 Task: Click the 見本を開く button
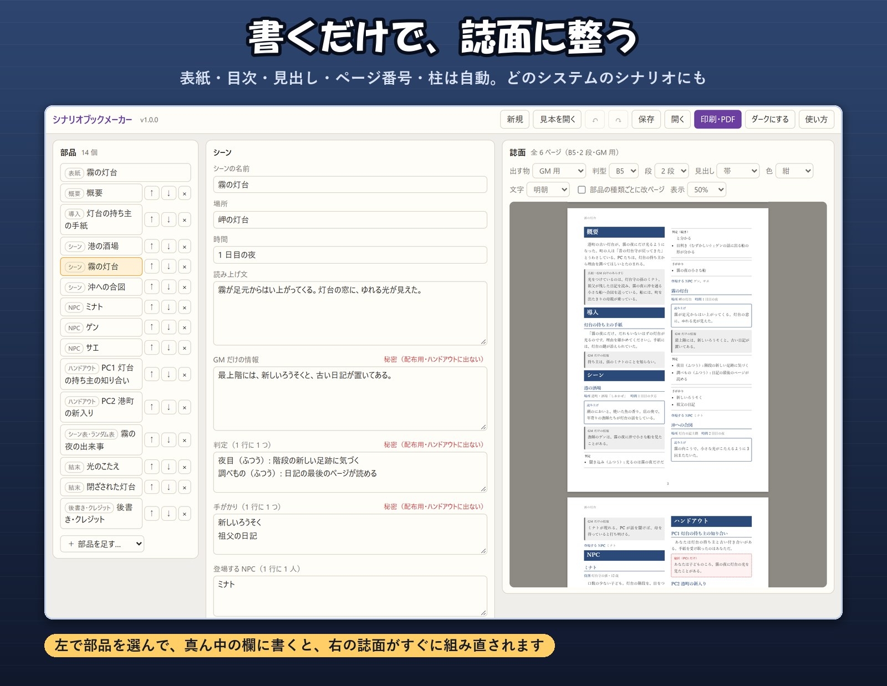point(557,120)
